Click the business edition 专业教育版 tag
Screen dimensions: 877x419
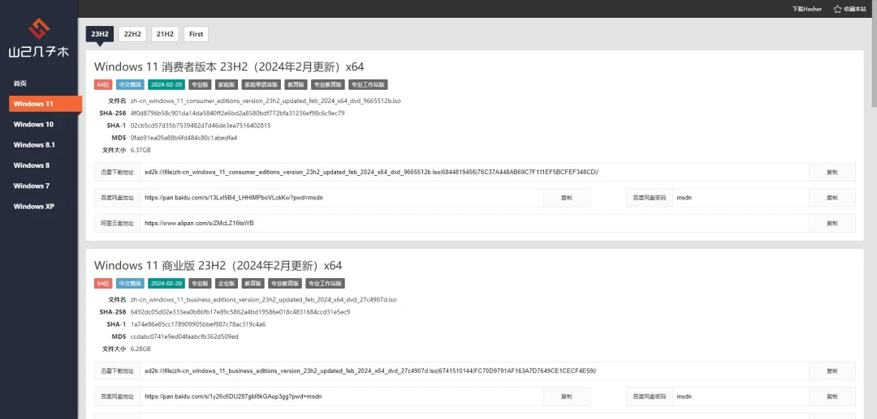click(x=285, y=284)
